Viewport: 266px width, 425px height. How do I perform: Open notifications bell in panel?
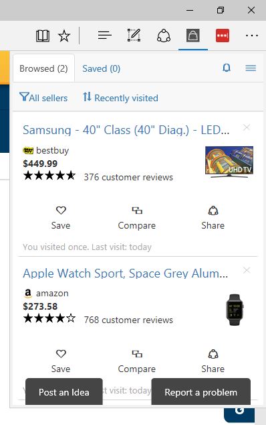tap(227, 68)
